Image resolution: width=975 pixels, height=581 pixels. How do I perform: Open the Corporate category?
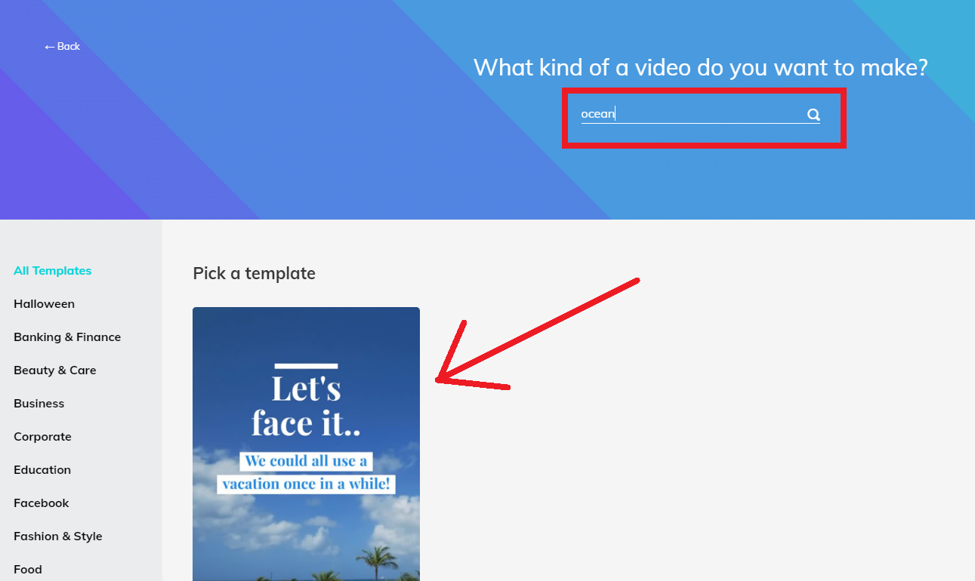[42, 437]
